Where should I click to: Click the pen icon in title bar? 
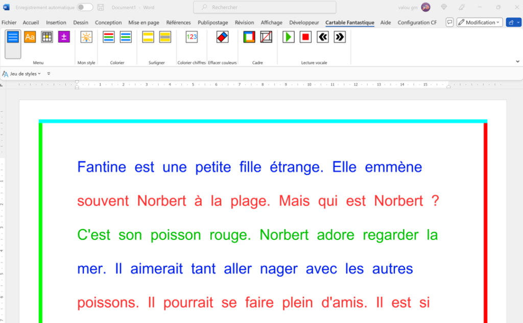pos(462,7)
